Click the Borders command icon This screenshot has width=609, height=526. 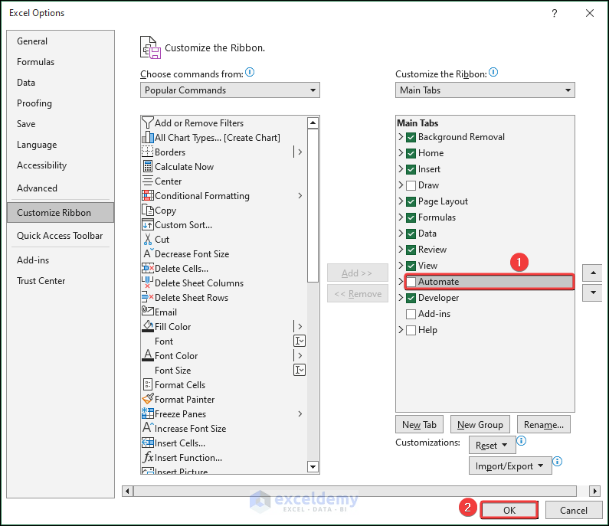[x=148, y=152]
